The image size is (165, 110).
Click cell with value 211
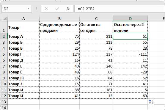(x=96, y=36)
